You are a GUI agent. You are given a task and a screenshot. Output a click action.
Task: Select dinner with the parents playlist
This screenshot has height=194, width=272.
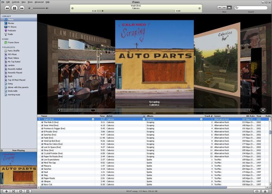pos(19,87)
